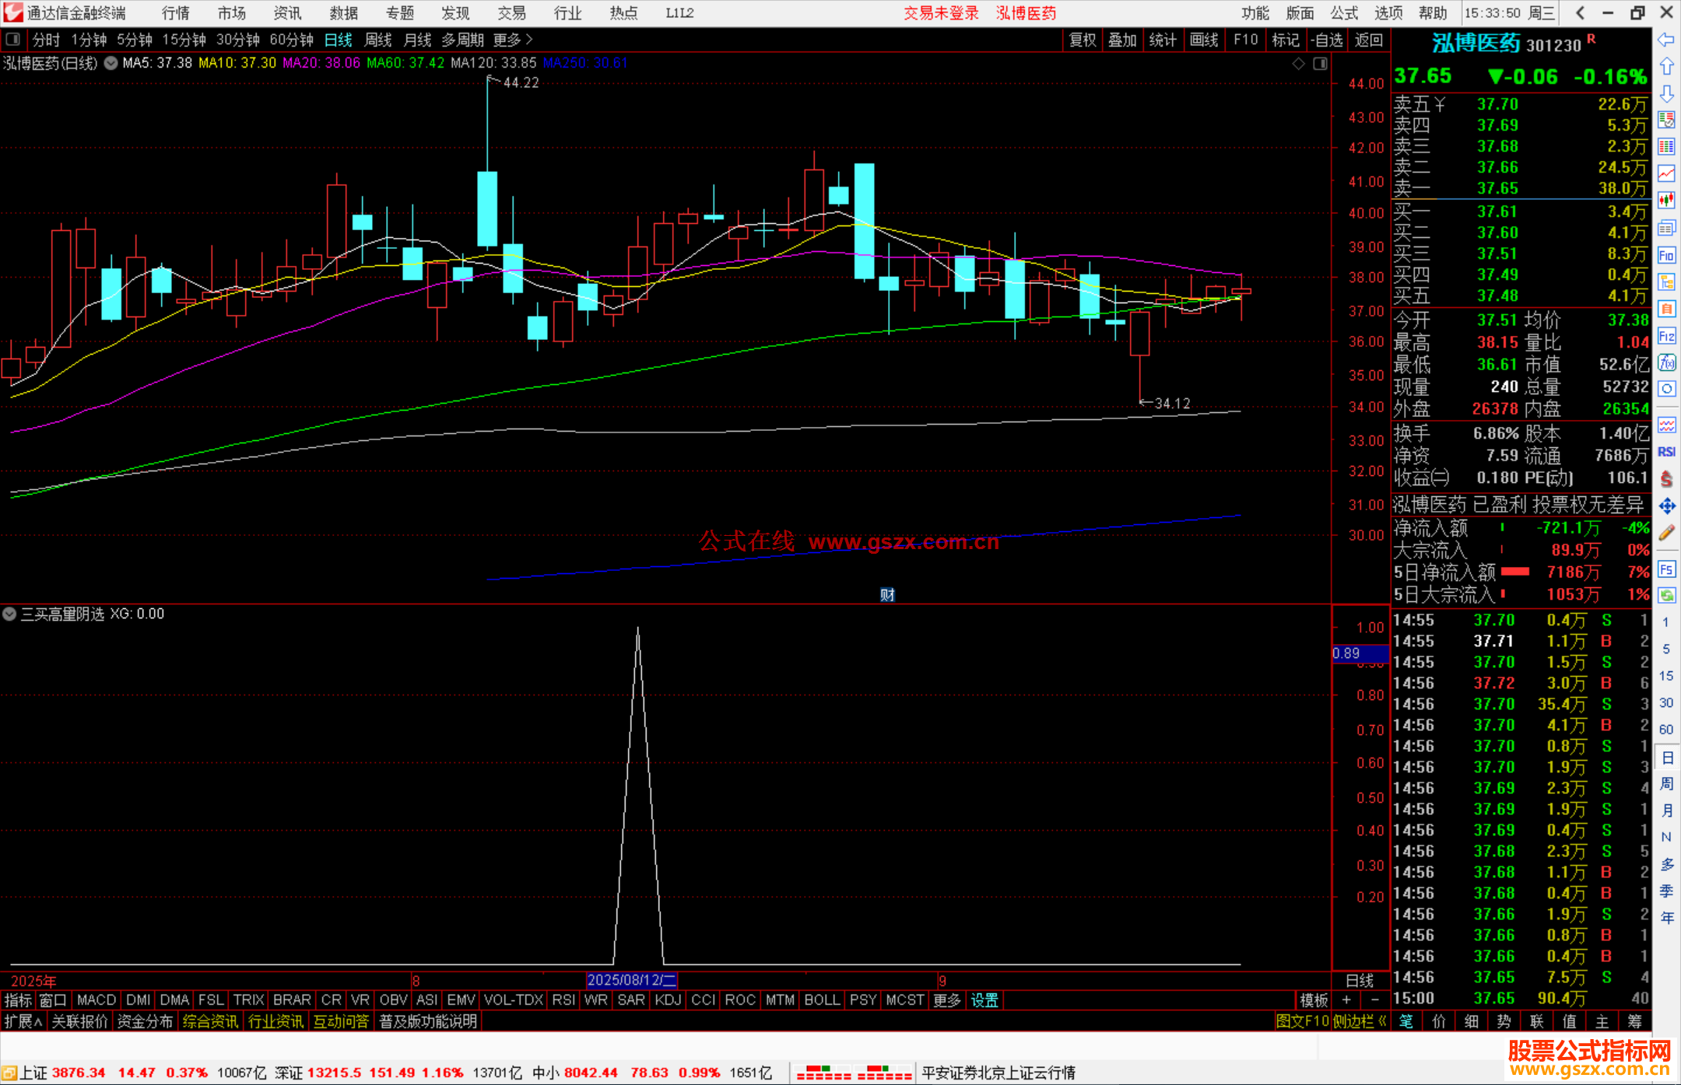This screenshot has height=1085, width=1681.
Task: Open the orange document report icon
Action: point(1666,309)
